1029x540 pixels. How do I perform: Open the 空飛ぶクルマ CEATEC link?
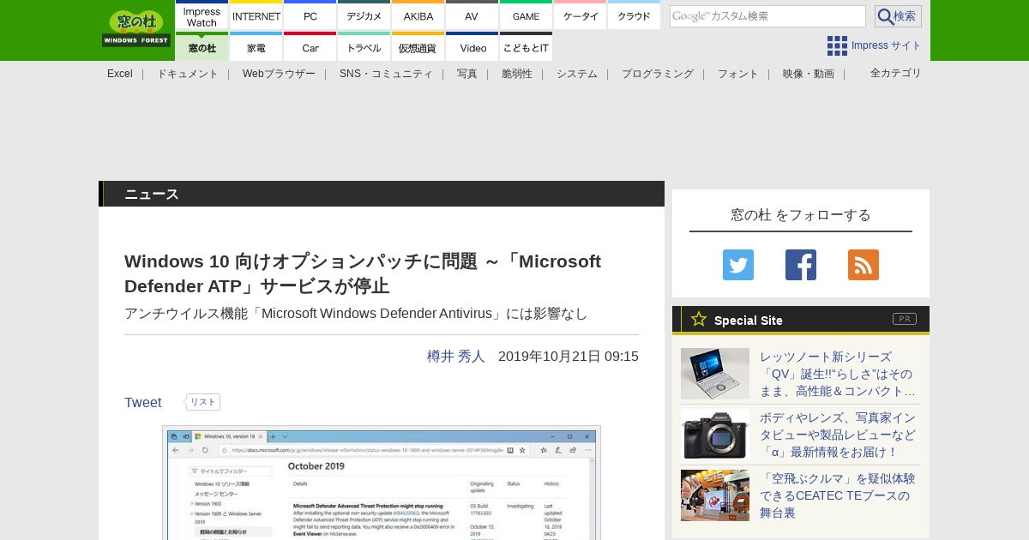pyautogui.click(x=838, y=495)
